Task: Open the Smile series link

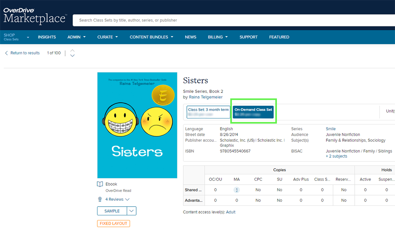Action: pos(331,129)
